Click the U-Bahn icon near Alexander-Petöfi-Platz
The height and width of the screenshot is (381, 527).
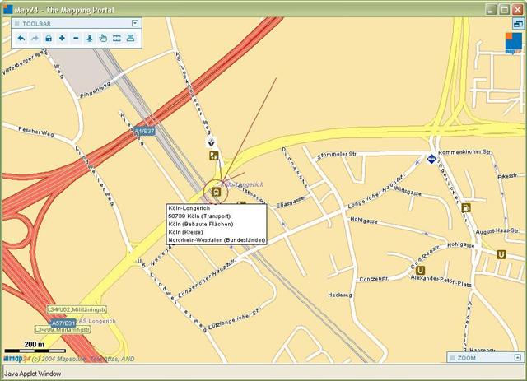pyautogui.click(x=422, y=269)
